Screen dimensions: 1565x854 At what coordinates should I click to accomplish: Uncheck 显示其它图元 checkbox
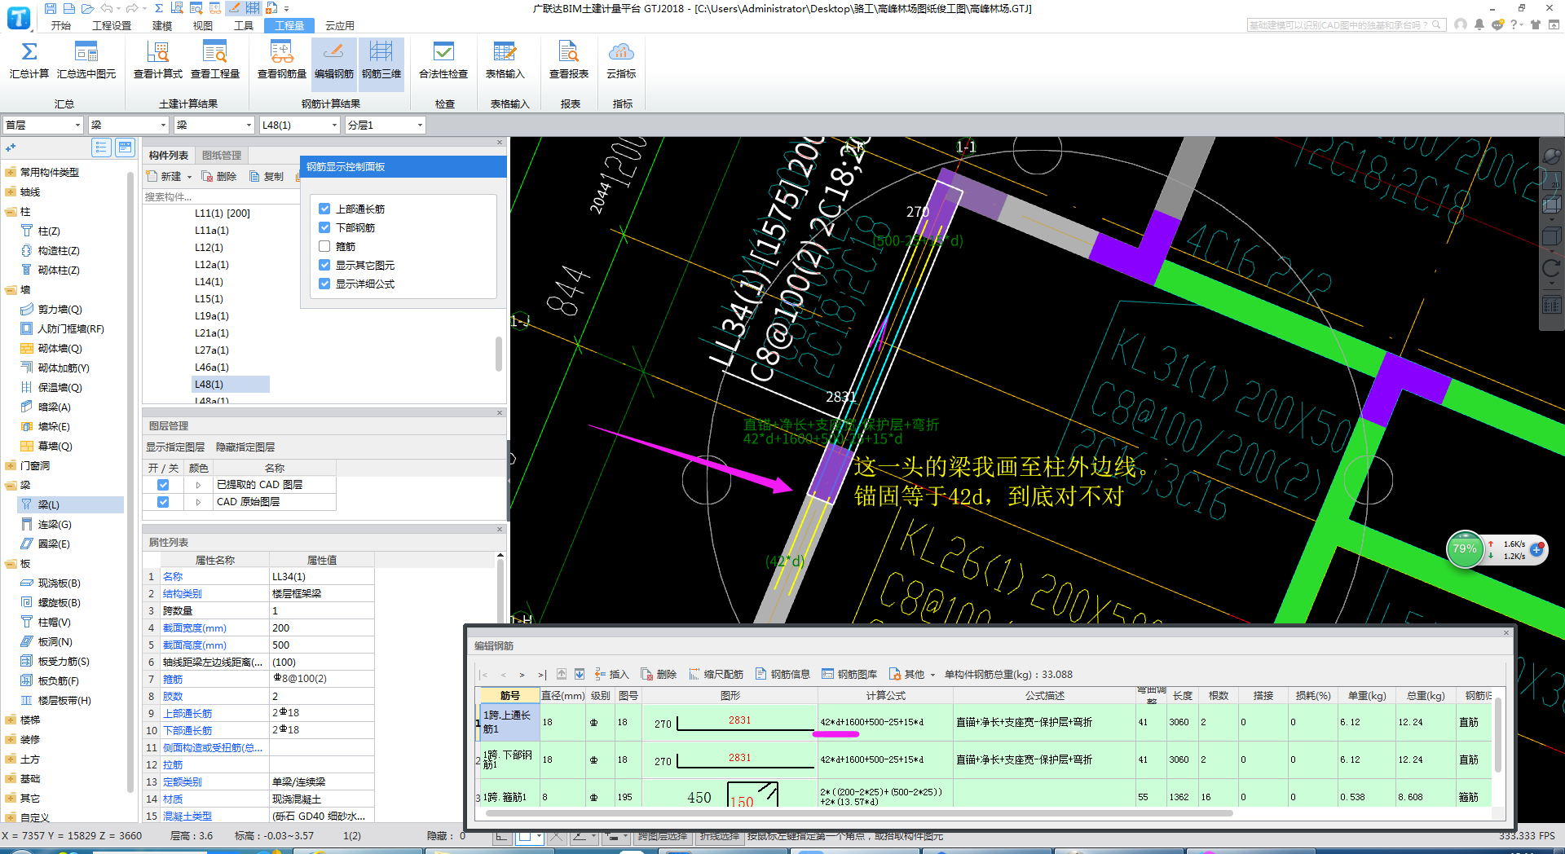(x=324, y=265)
